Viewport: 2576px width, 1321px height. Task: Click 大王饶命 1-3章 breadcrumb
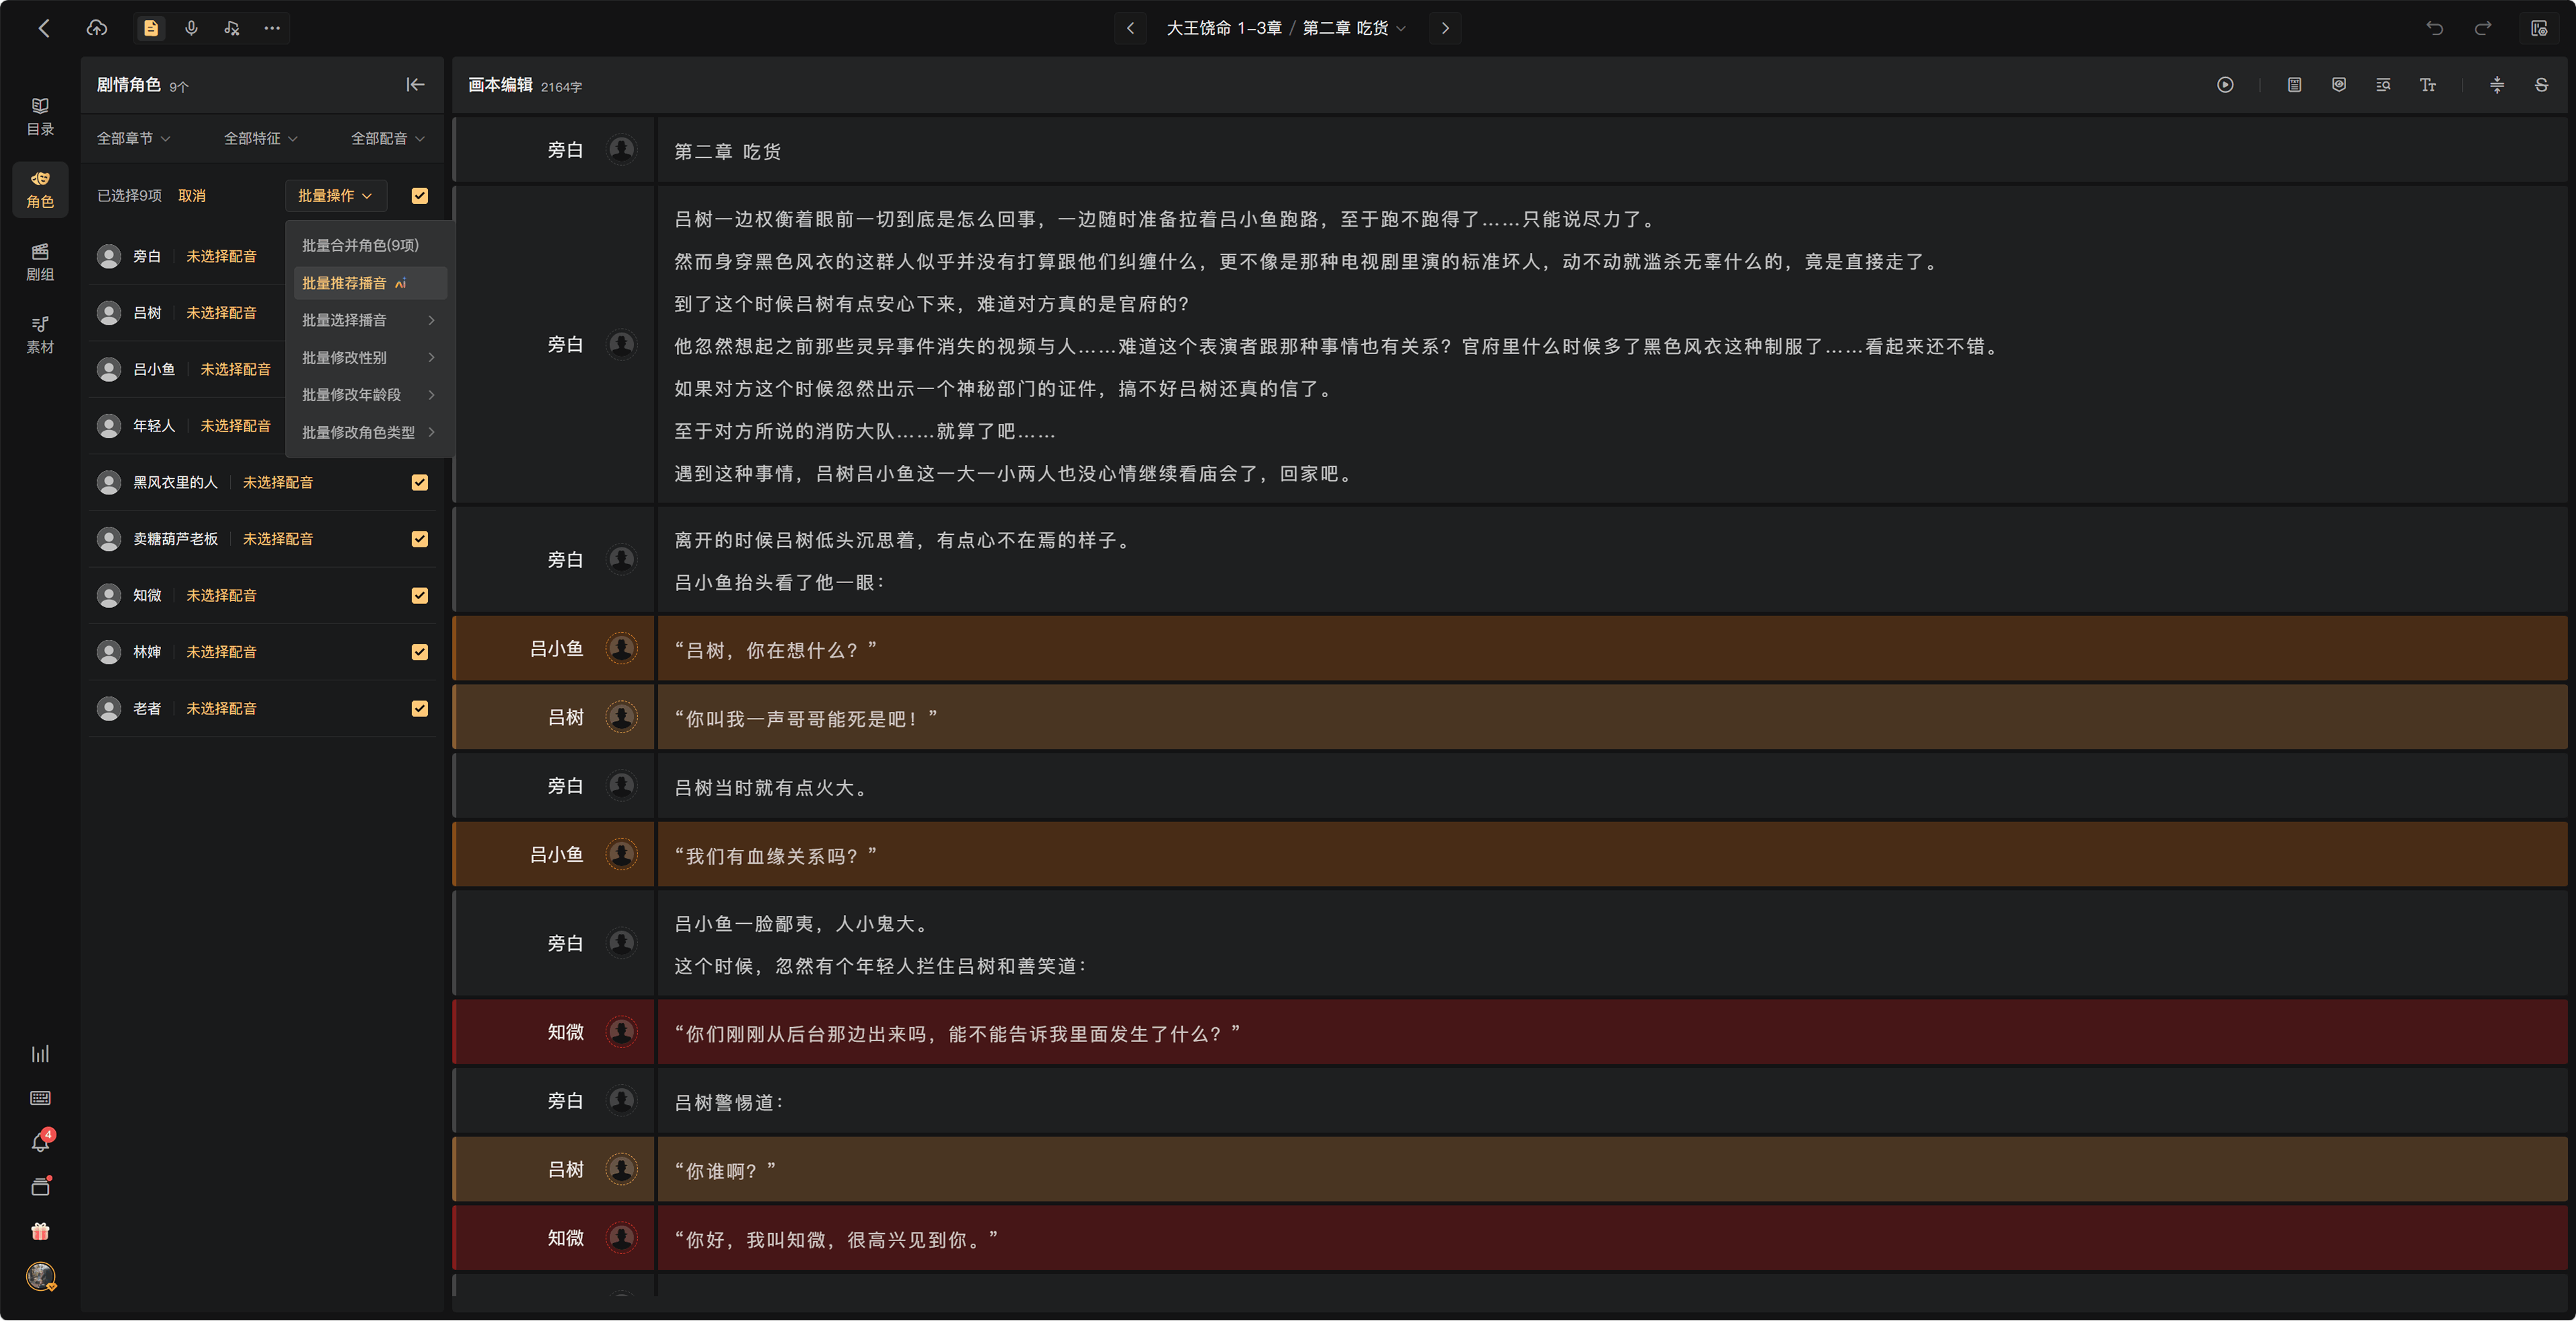[x=1224, y=28]
